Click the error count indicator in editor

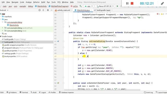(158, 14)
